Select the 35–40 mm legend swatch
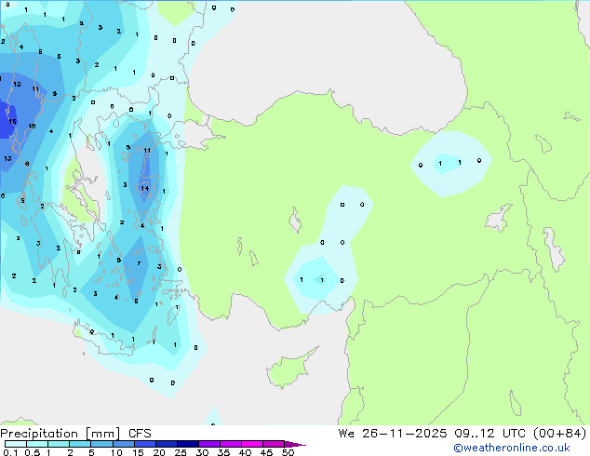 231,444
